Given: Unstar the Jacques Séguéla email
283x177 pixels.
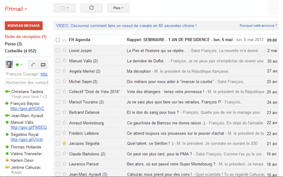Looking at the screenshot, I should click(64, 143).
